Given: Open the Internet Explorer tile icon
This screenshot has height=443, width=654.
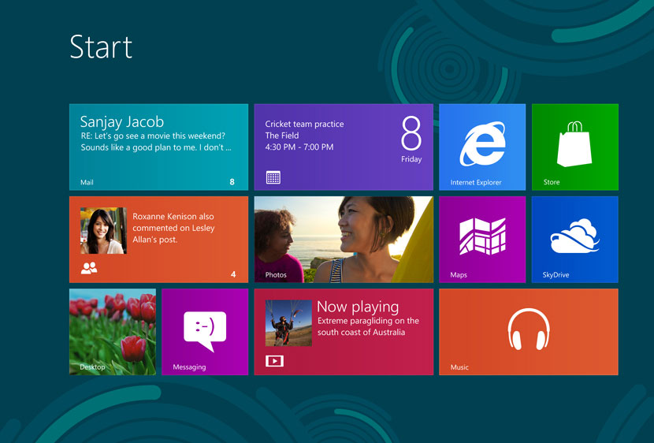Looking at the screenshot, I should [482, 143].
